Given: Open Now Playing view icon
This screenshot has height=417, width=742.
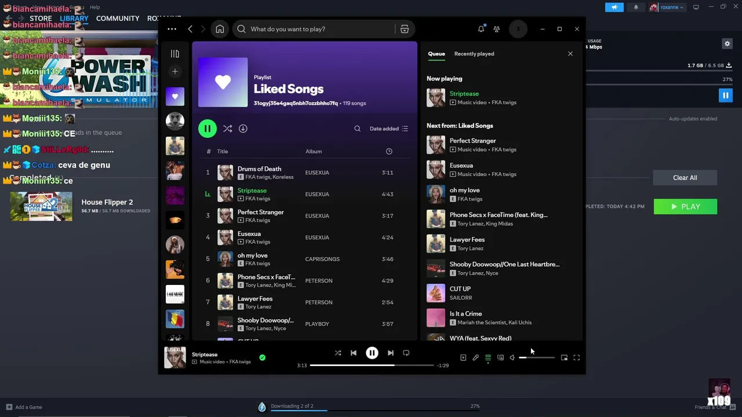Looking at the screenshot, I should 463,358.
